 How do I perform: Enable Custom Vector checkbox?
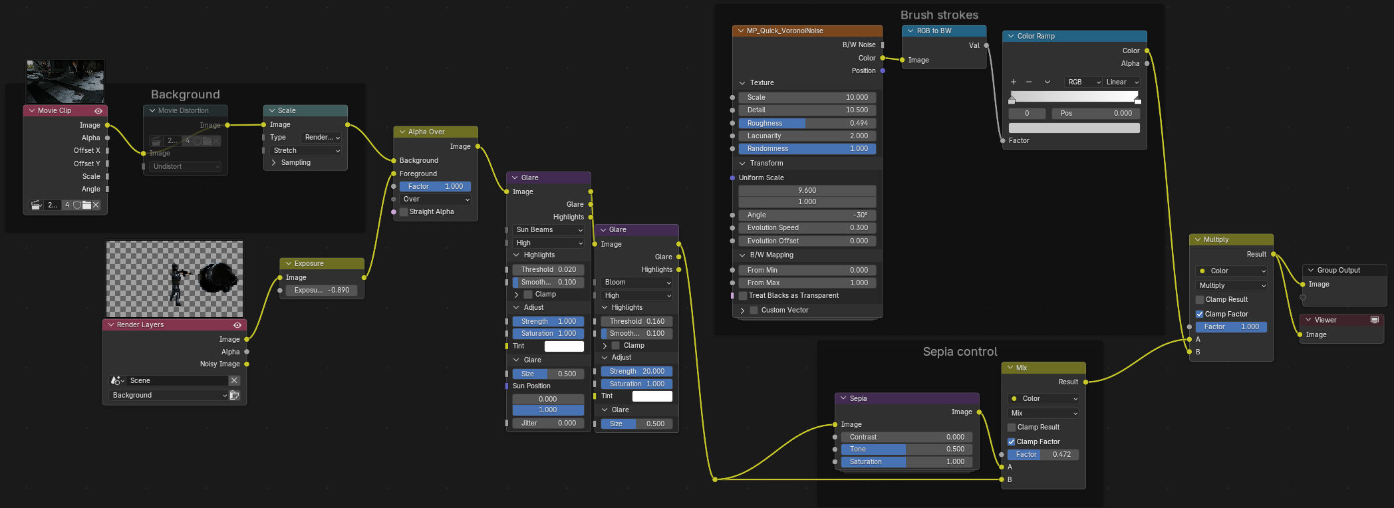[x=754, y=310]
